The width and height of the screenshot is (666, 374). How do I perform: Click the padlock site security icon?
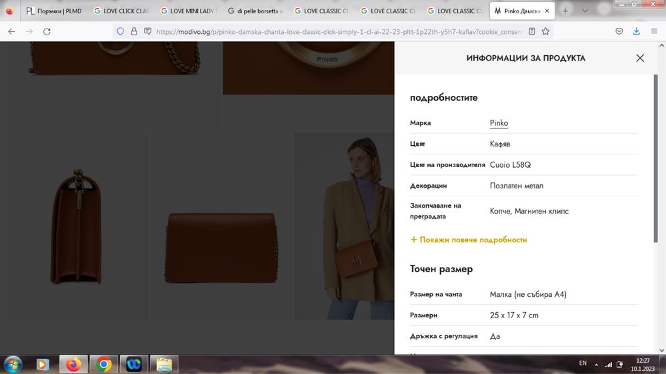click(x=134, y=31)
